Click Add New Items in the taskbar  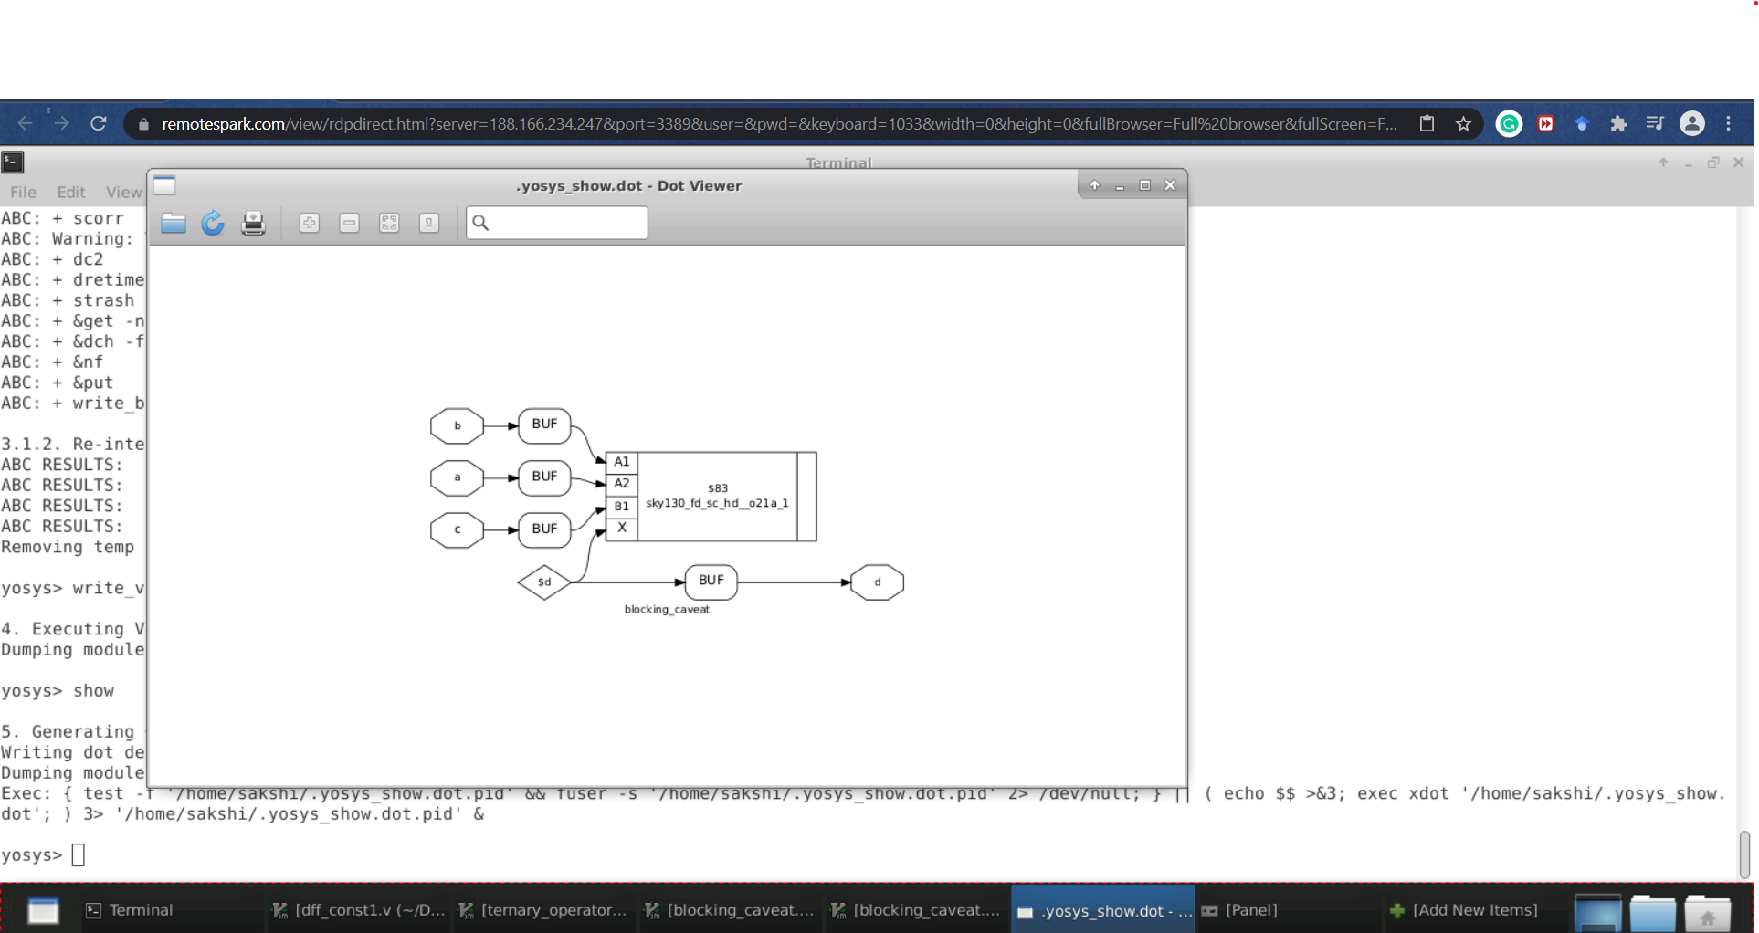(x=1474, y=909)
